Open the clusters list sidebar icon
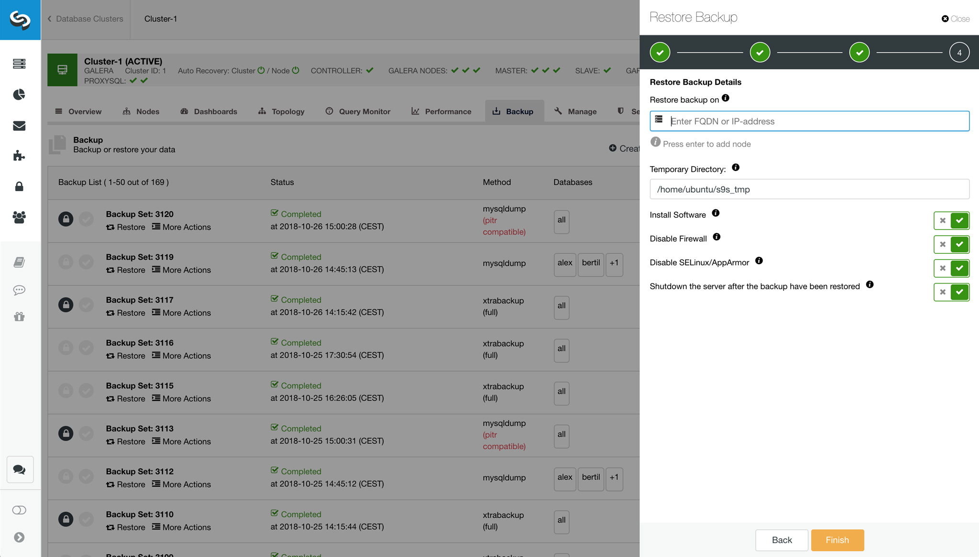 [x=19, y=64]
